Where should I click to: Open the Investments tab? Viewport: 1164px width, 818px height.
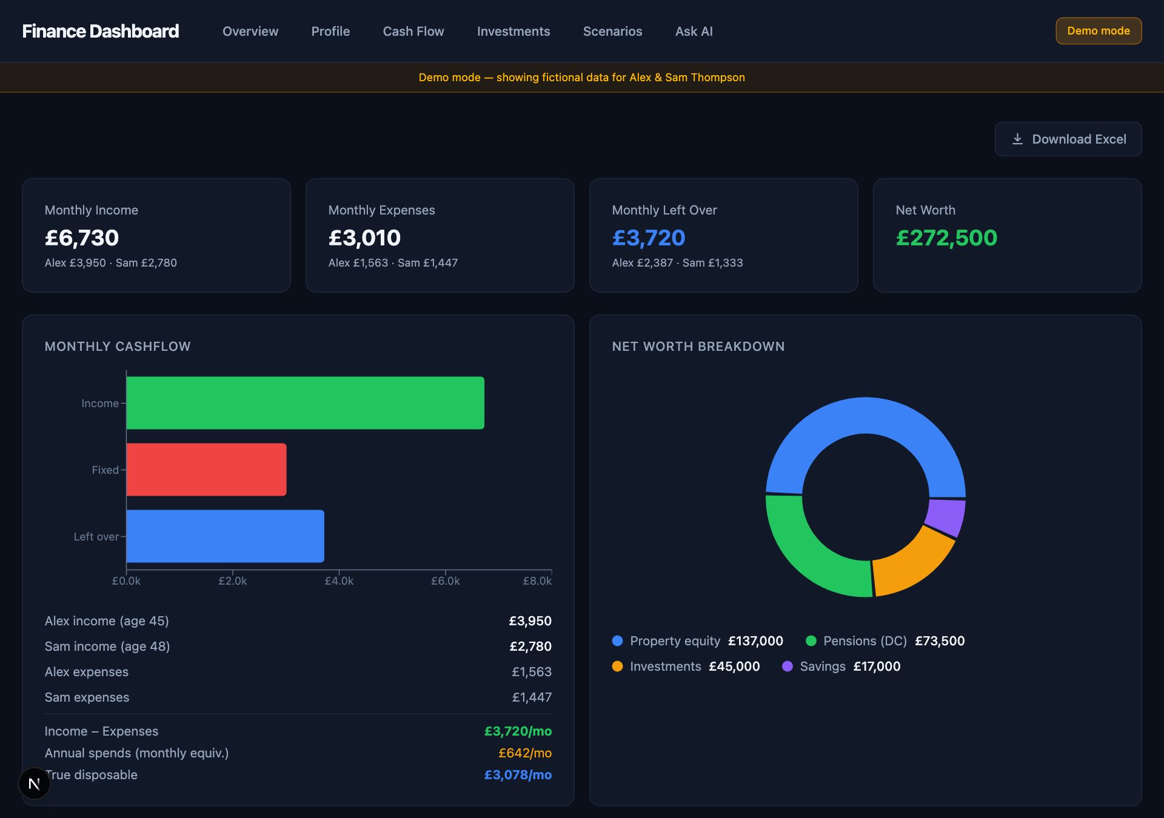pos(513,31)
